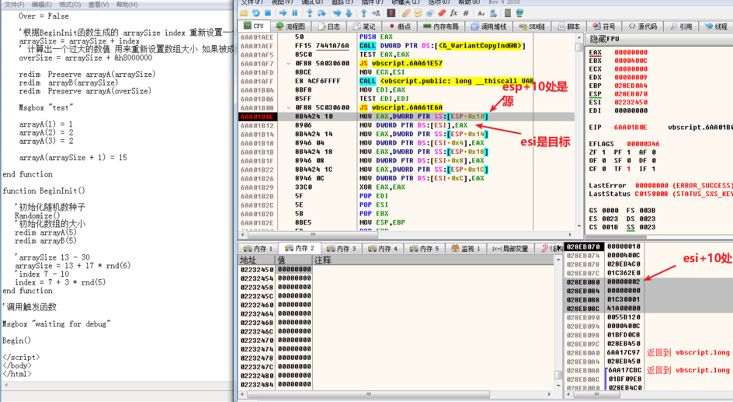Viewport: 733px width, 402px height.
Task: Switch to the CPU tab
Action: pyautogui.click(x=254, y=26)
